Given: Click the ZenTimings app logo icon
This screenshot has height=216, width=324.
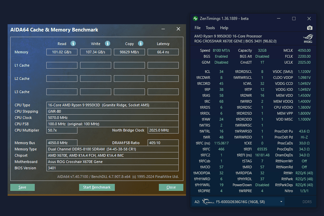Looking at the screenshot, I should [x=195, y=19].
